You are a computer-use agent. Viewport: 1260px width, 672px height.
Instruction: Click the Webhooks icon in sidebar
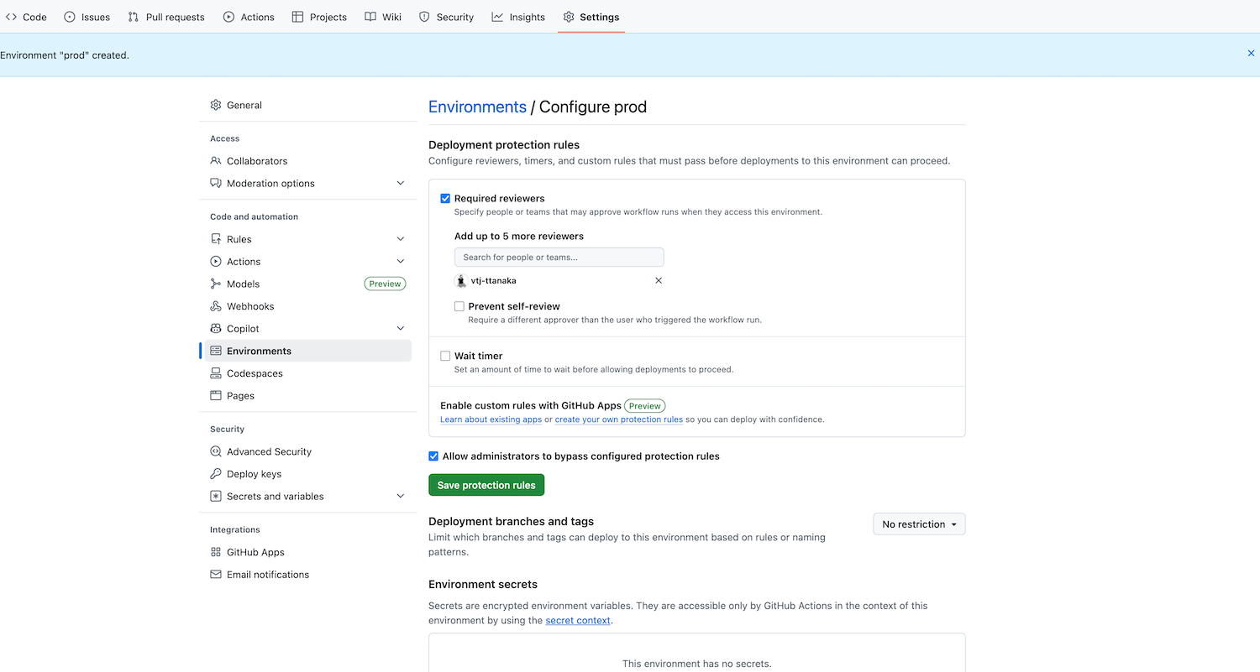[216, 306]
